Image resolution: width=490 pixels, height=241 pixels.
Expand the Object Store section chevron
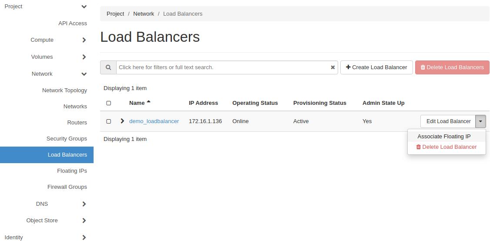(x=84, y=221)
